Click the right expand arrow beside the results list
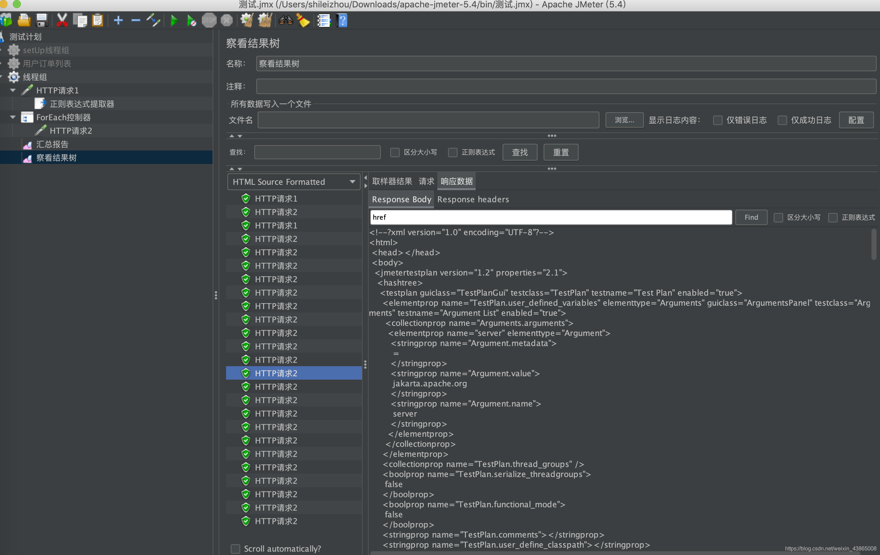The image size is (880, 555). 365,186
